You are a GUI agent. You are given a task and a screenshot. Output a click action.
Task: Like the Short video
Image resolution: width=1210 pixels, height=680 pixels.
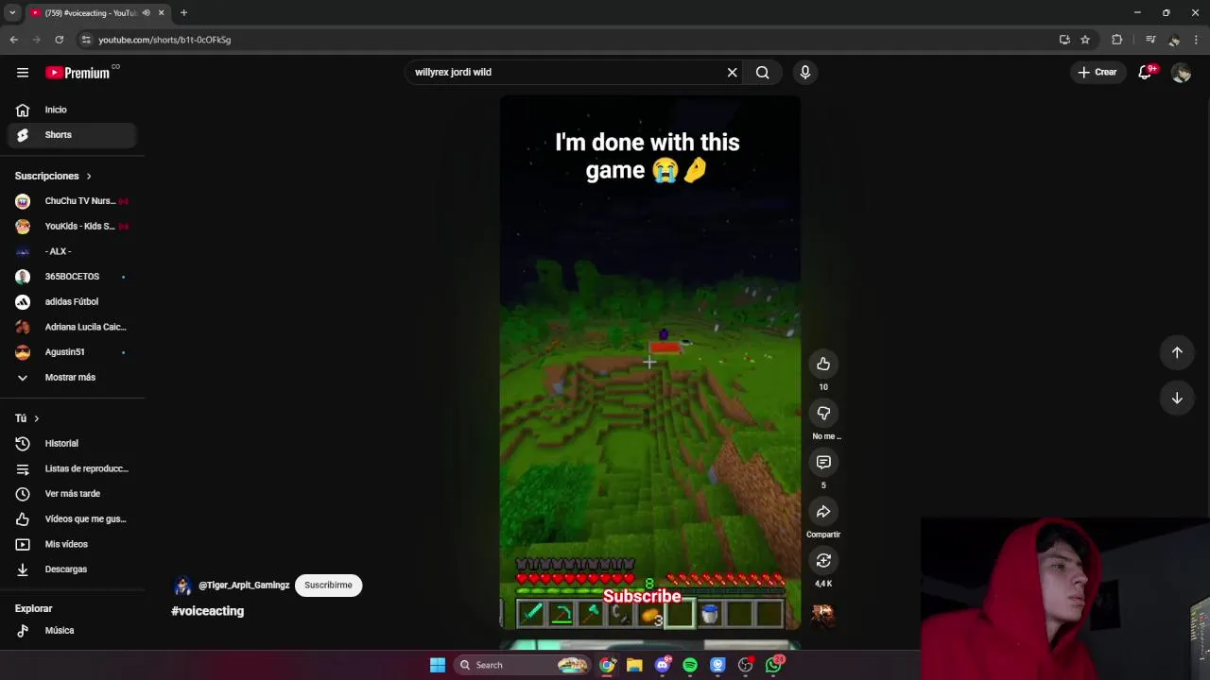tap(823, 365)
